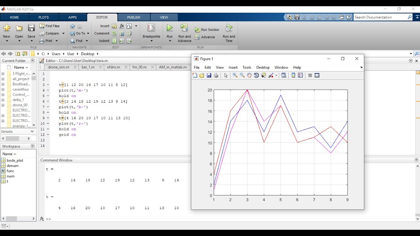Open the Go To dropdown
Viewport: 420px width, 236px height.
(88, 33)
